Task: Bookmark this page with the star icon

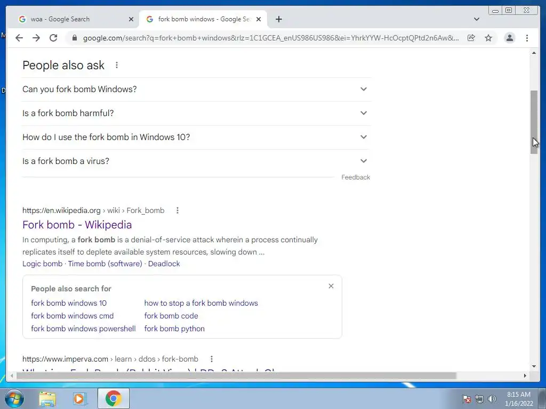Action: click(x=488, y=38)
